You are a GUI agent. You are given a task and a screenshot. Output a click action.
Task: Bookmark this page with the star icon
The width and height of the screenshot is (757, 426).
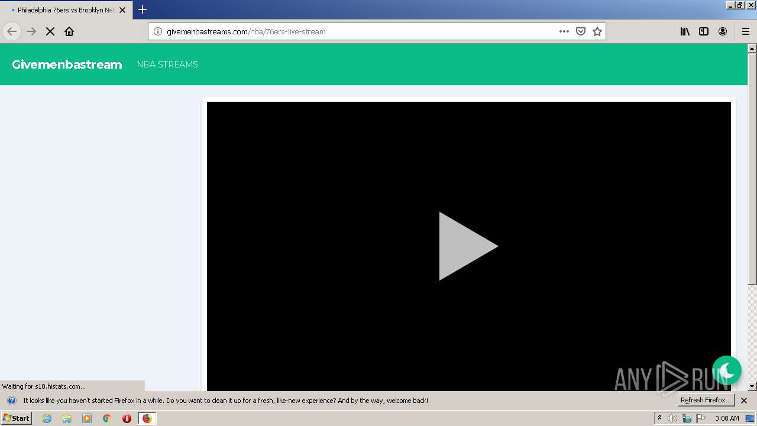[597, 31]
